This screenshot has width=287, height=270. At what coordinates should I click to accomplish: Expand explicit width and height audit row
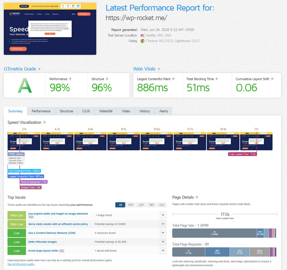point(163,215)
